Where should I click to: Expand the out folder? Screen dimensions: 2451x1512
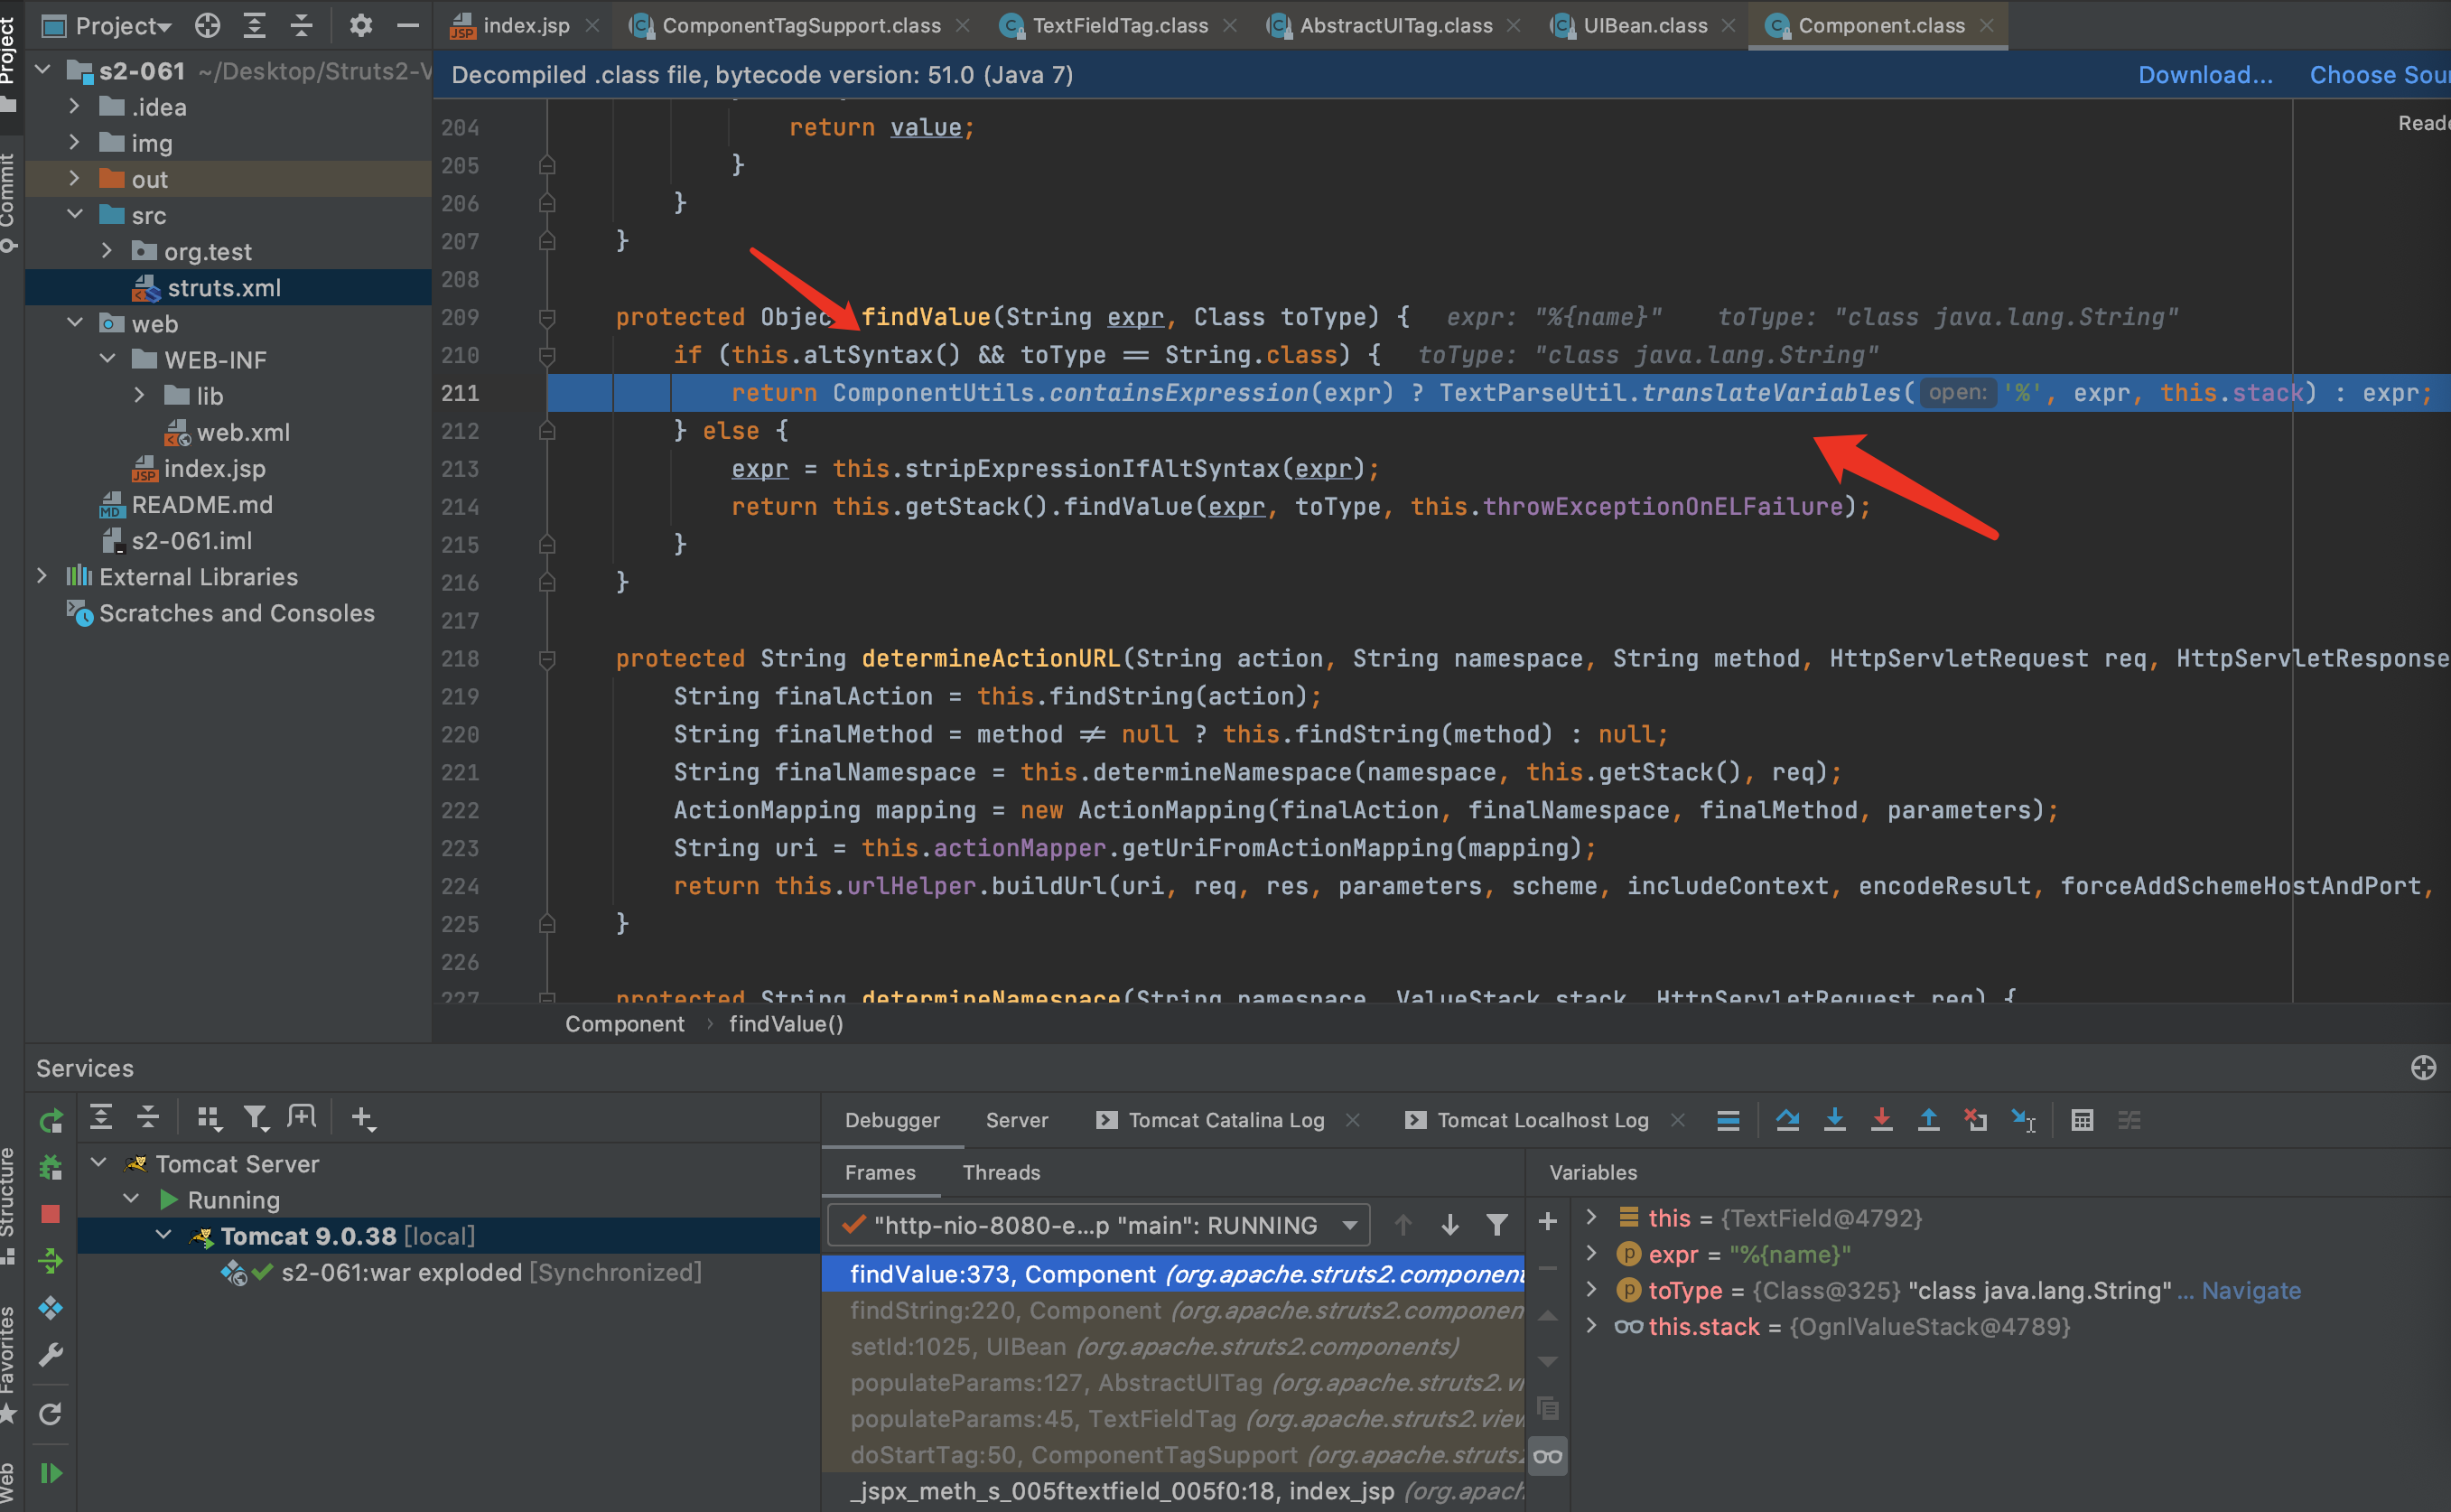click(74, 178)
